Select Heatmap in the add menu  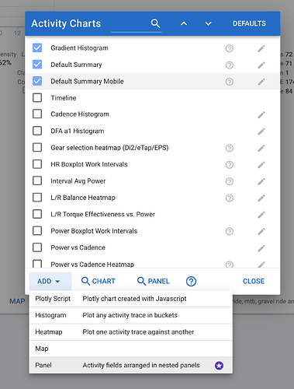pyautogui.click(x=131, y=332)
